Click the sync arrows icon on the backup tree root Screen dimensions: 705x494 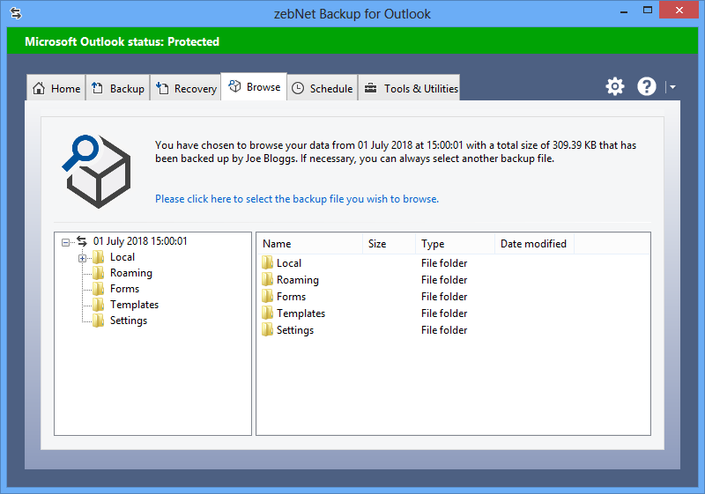click(82, 241)
